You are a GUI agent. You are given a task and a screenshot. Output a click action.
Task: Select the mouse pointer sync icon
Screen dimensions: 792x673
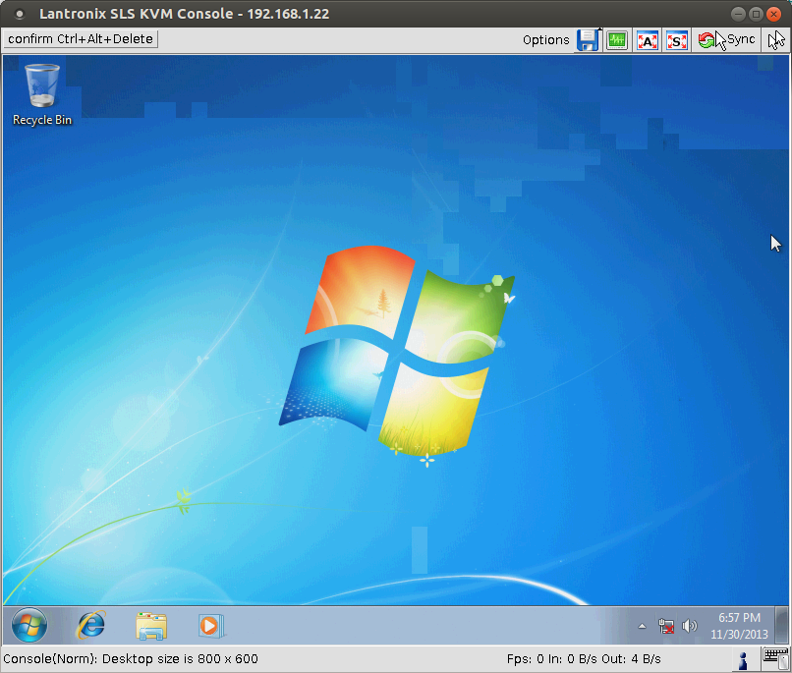point(775,39)
